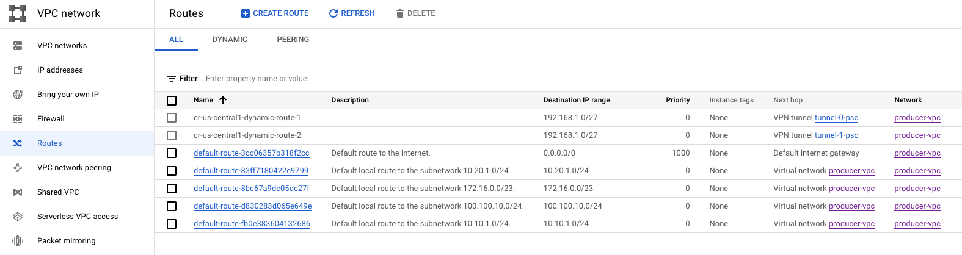This screenshot has width=962, height=255.
Task: Click the Bring your own IP globe icon
Action: 18,95
